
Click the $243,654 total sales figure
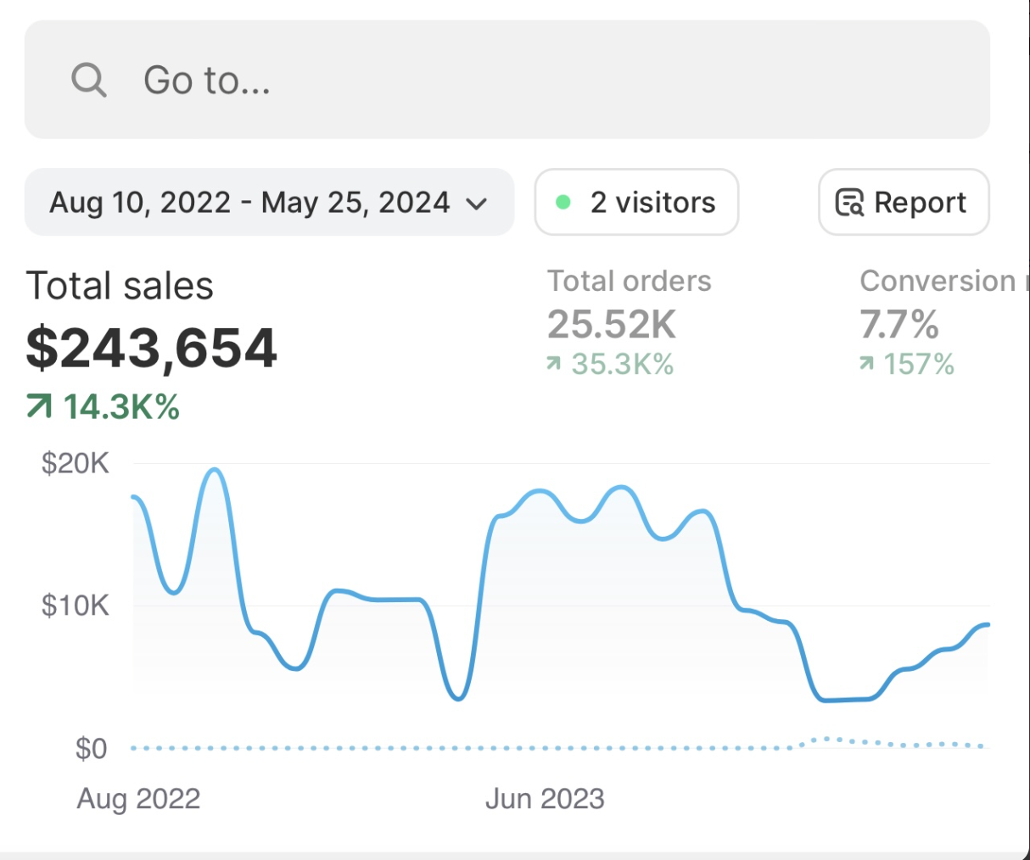tap(152, 348)
